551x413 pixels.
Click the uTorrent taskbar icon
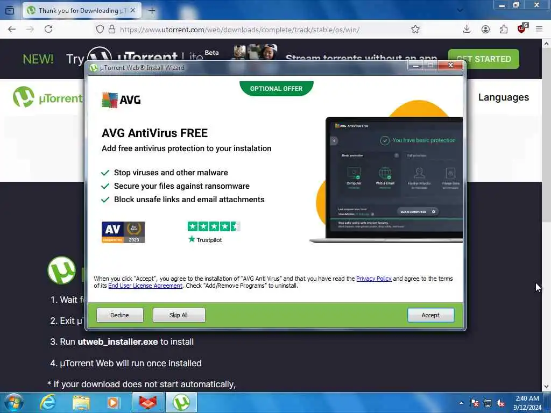[x=181, y=402]
